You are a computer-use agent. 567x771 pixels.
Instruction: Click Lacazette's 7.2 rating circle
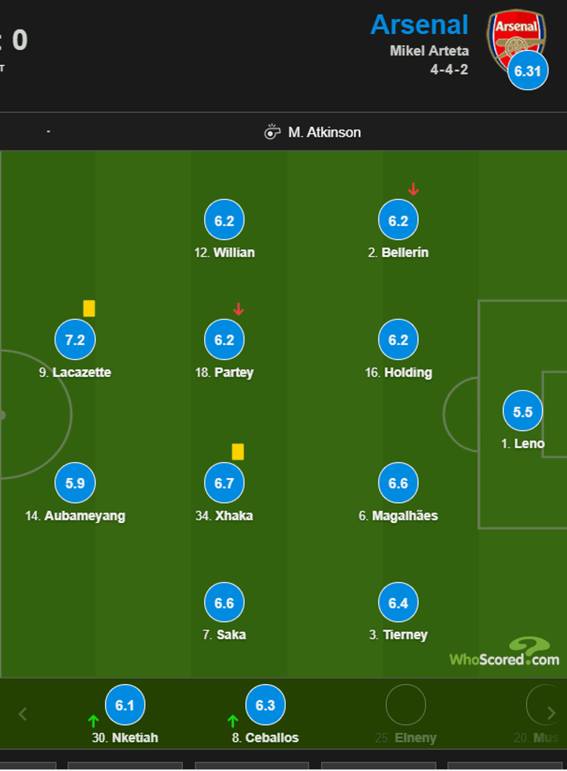point(75,339)
